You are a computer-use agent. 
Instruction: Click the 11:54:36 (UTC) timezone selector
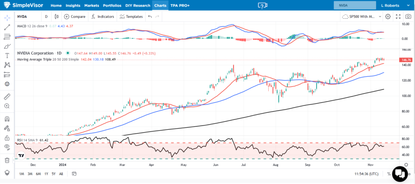pyautogui.click(x=366, y=174)
